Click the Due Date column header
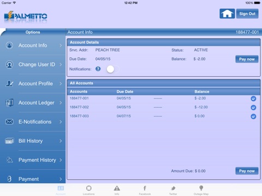 (125, 91)
